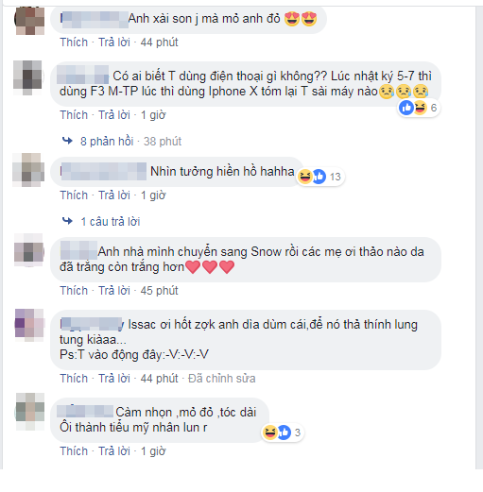This screenshot has height=492, width=483.
Task: Like the Snow app comment with Thích
Action: click(74, 291)
